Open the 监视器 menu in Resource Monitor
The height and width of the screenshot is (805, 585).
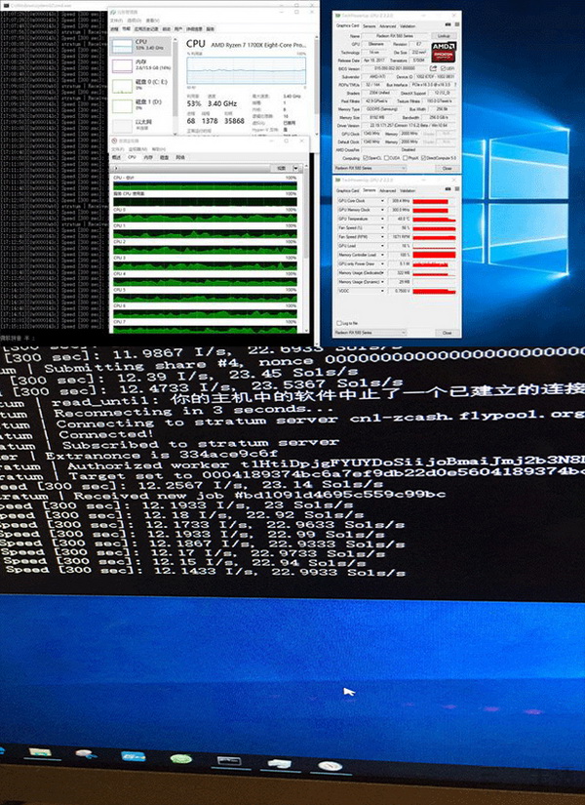click(x=137, y=149)
